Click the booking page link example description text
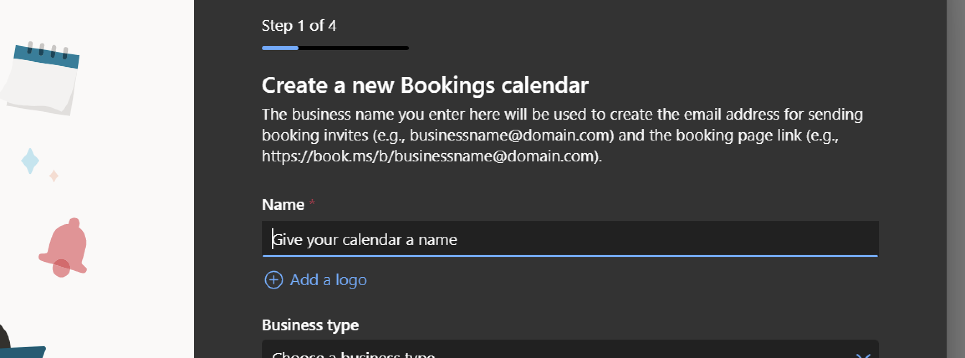 [x=562, y=135]
